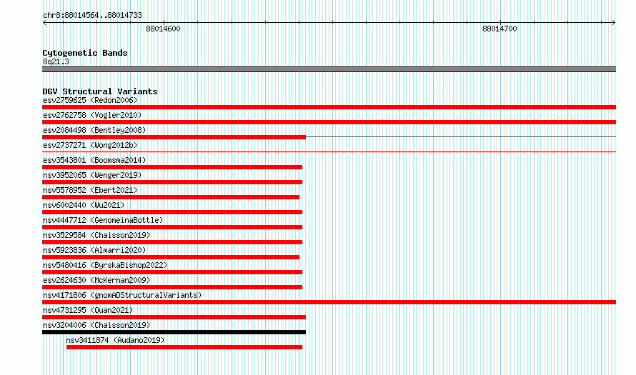
Task: Click the gray 8q21.3 cytogenetic band bar
Action: point(329,69)
